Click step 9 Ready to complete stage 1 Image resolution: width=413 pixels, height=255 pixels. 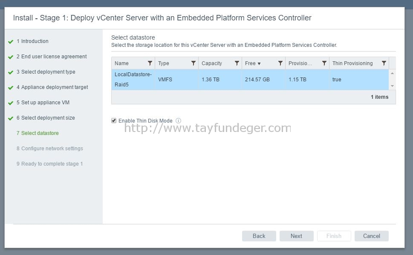coord(49,163)
